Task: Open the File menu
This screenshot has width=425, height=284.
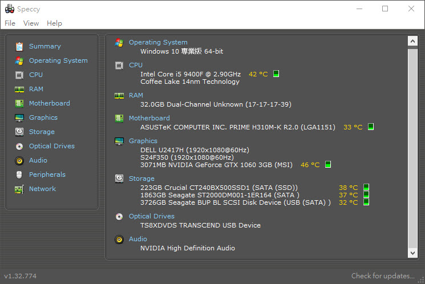Action: (10, 23)
